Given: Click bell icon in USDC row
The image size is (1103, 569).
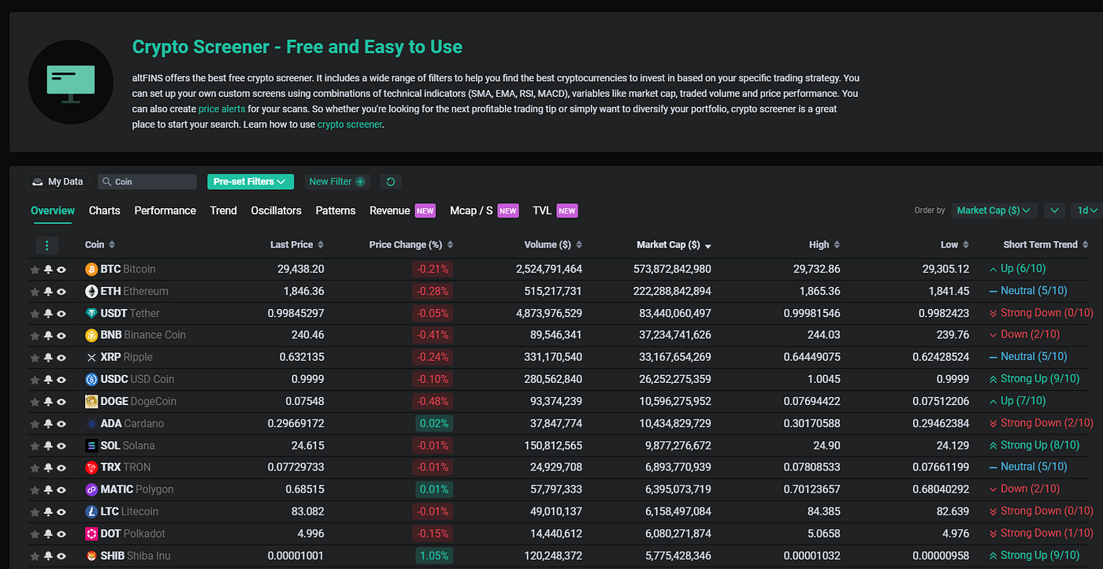Looking at the screenshot, I should click(48, 380).
